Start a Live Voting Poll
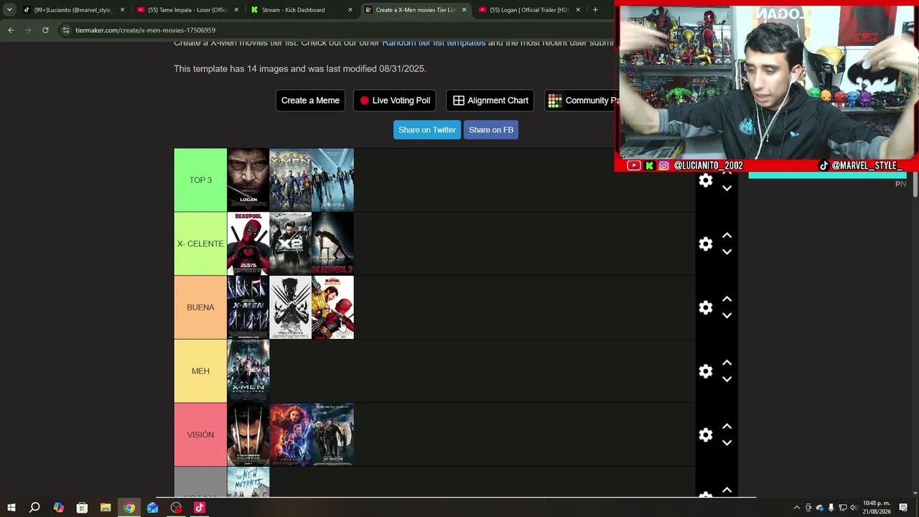 point(394,101)
